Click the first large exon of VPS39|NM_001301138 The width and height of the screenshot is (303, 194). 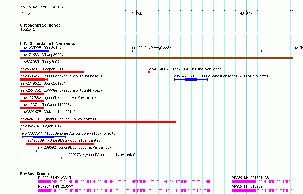coord(244,182)
